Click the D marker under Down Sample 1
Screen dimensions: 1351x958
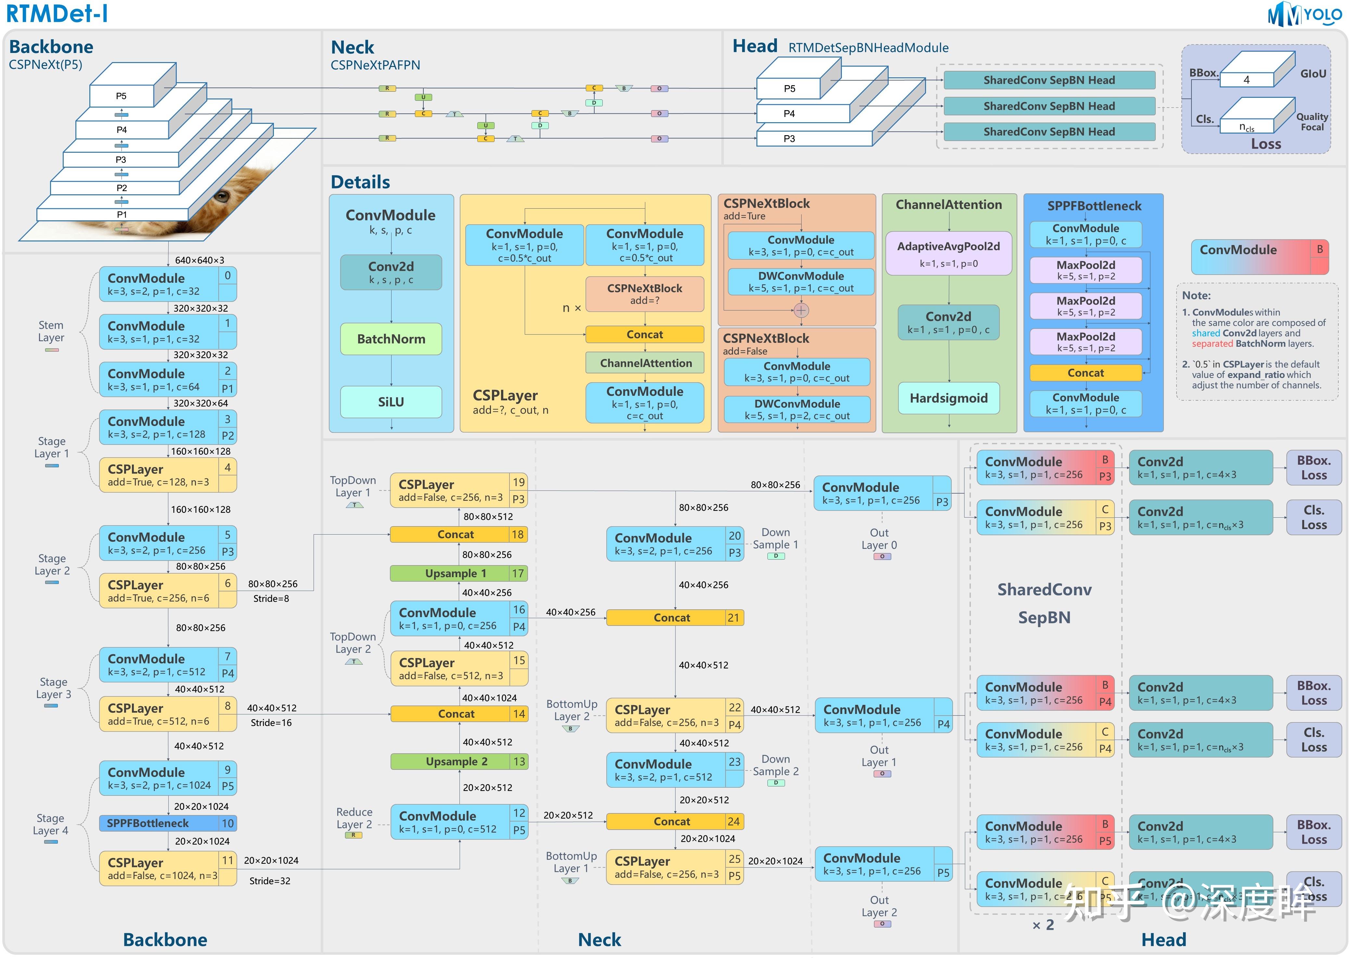[776, 556]
